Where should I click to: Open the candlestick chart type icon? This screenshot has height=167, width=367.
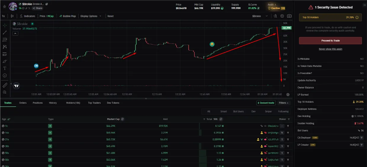point(12,16)
